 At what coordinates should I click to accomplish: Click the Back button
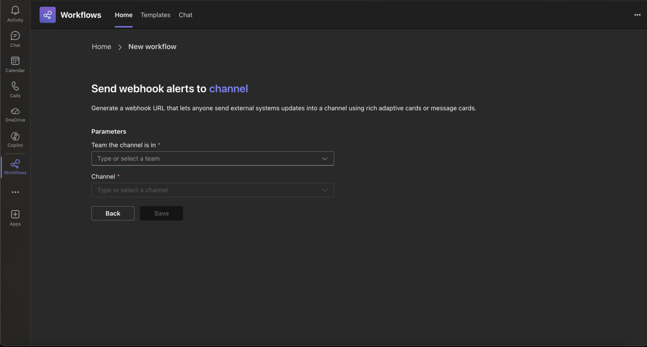[113, 213]
